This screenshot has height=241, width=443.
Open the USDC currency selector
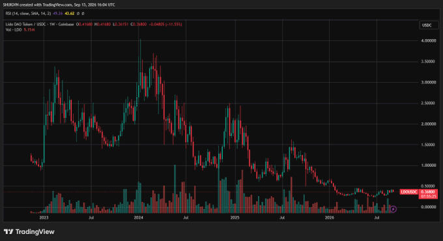coord(429,25)
